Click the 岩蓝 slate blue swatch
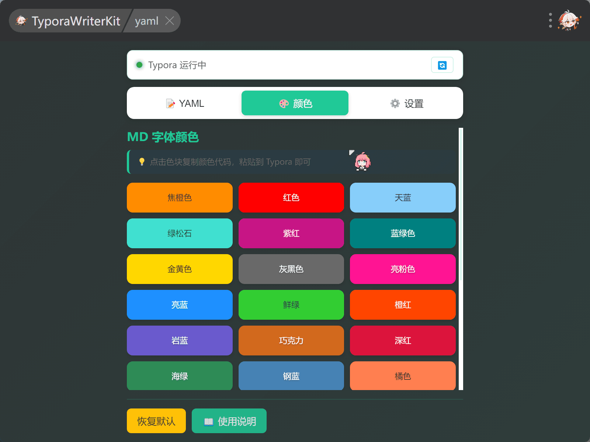 point(180,341)
